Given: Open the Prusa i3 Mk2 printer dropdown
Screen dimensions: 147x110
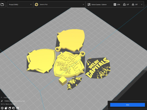Looking at the screenshot, I should (20, 5).
